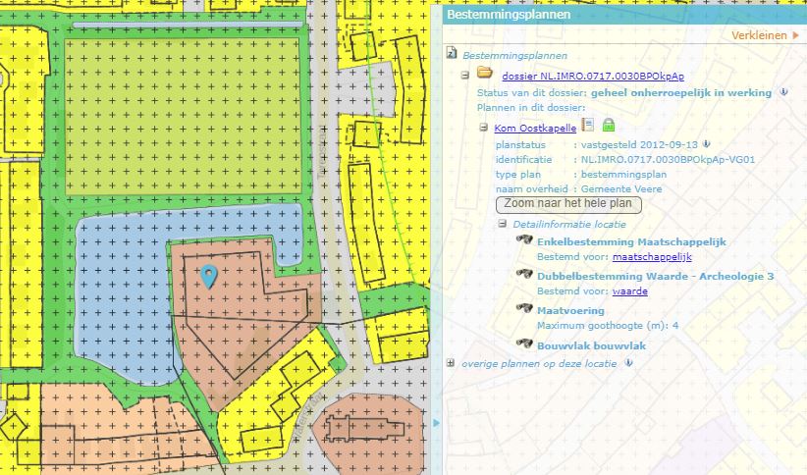
Task: Click church-shaped building outline at map bottom
Action: pos(364,429)
